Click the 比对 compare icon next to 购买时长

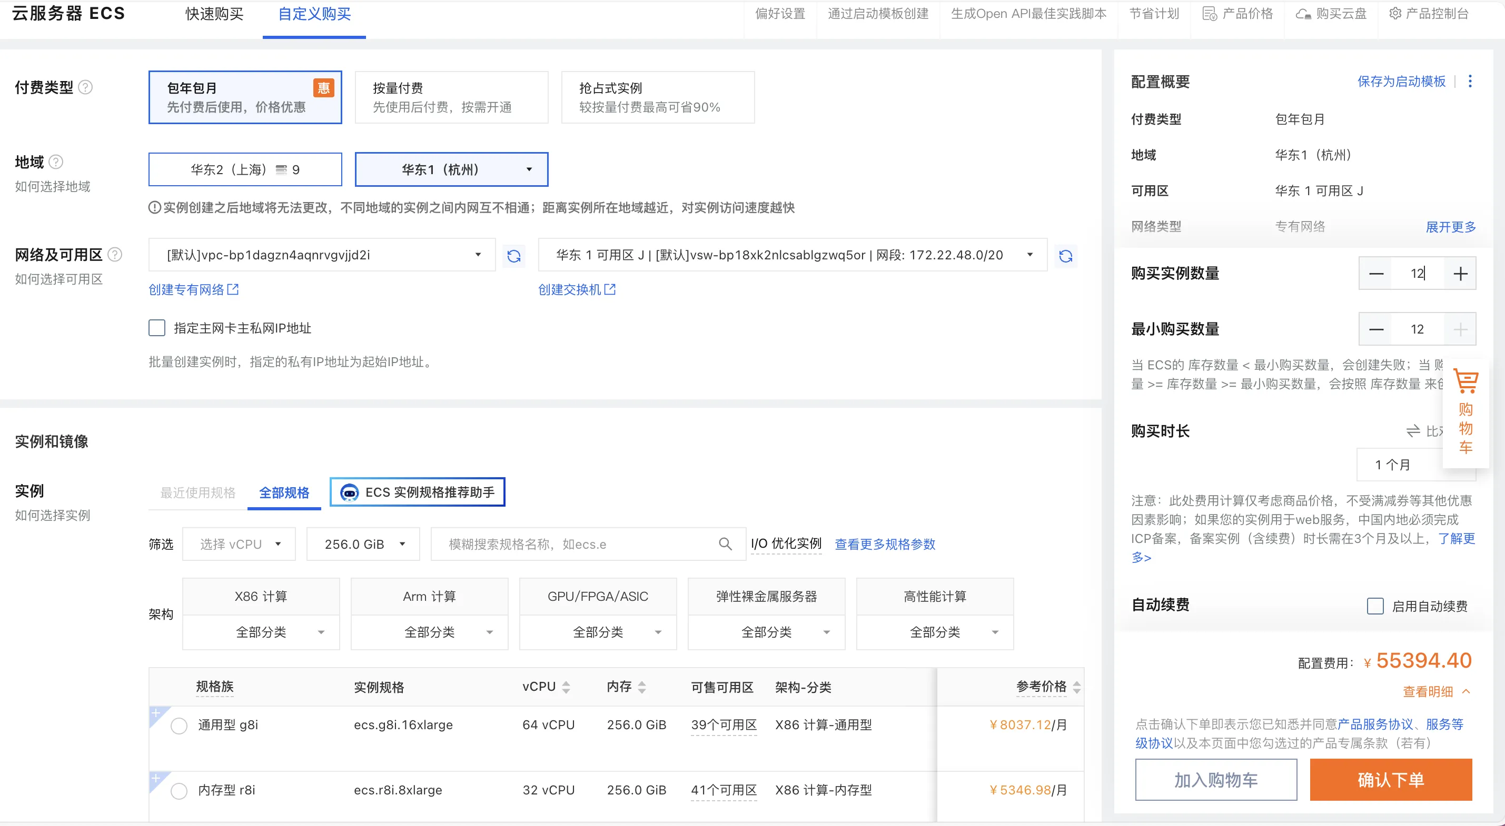point(1413,431)
